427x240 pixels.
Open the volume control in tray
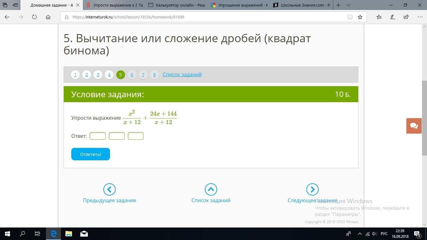[x=374, y=234]
